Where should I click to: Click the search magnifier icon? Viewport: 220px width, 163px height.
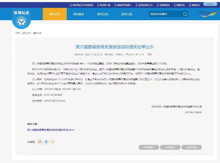pos(185,14)
